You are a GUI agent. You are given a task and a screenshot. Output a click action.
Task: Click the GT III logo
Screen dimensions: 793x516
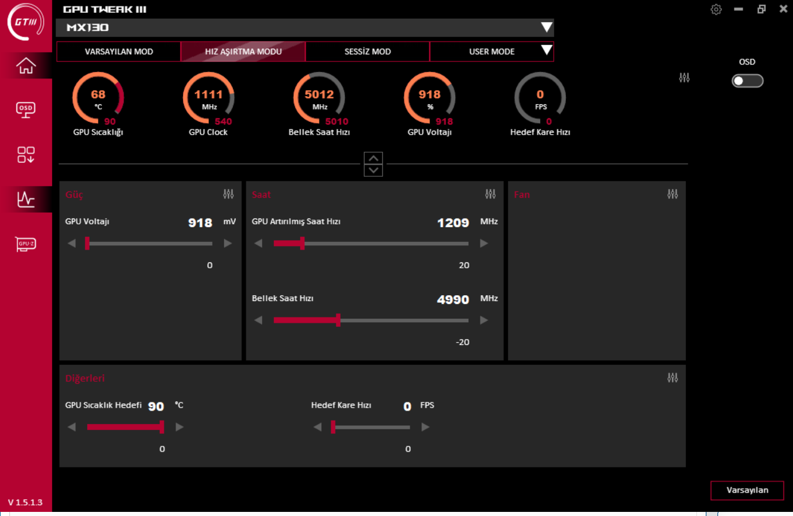coord(26,22)
